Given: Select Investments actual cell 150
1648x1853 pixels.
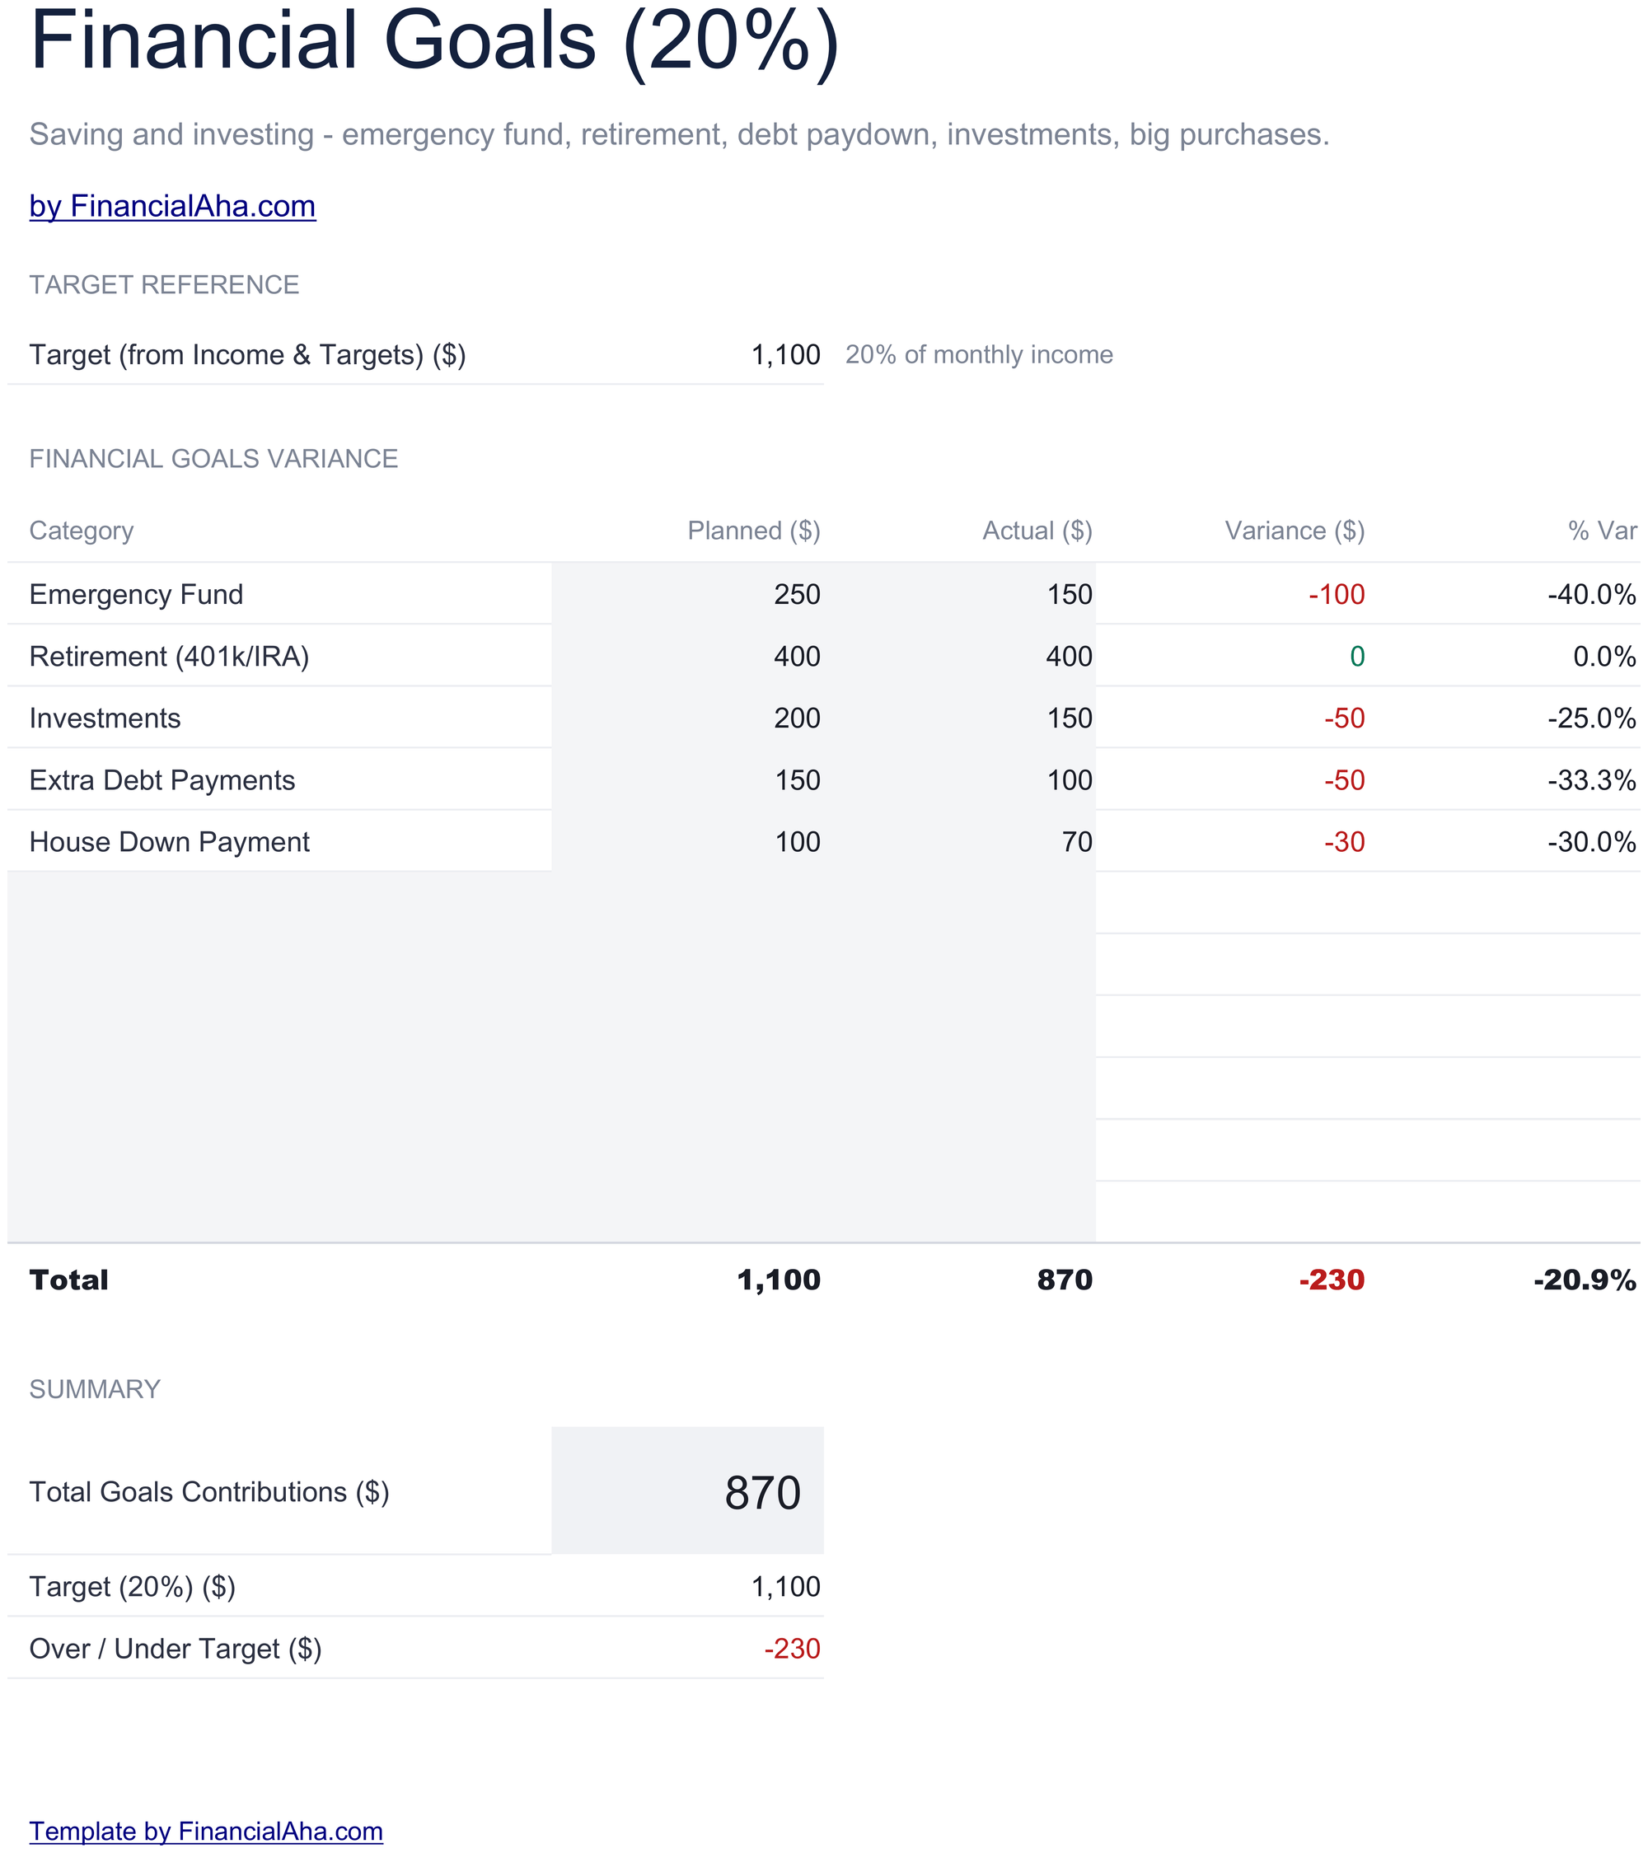Looking at the screenshot, I should (960, 717).
